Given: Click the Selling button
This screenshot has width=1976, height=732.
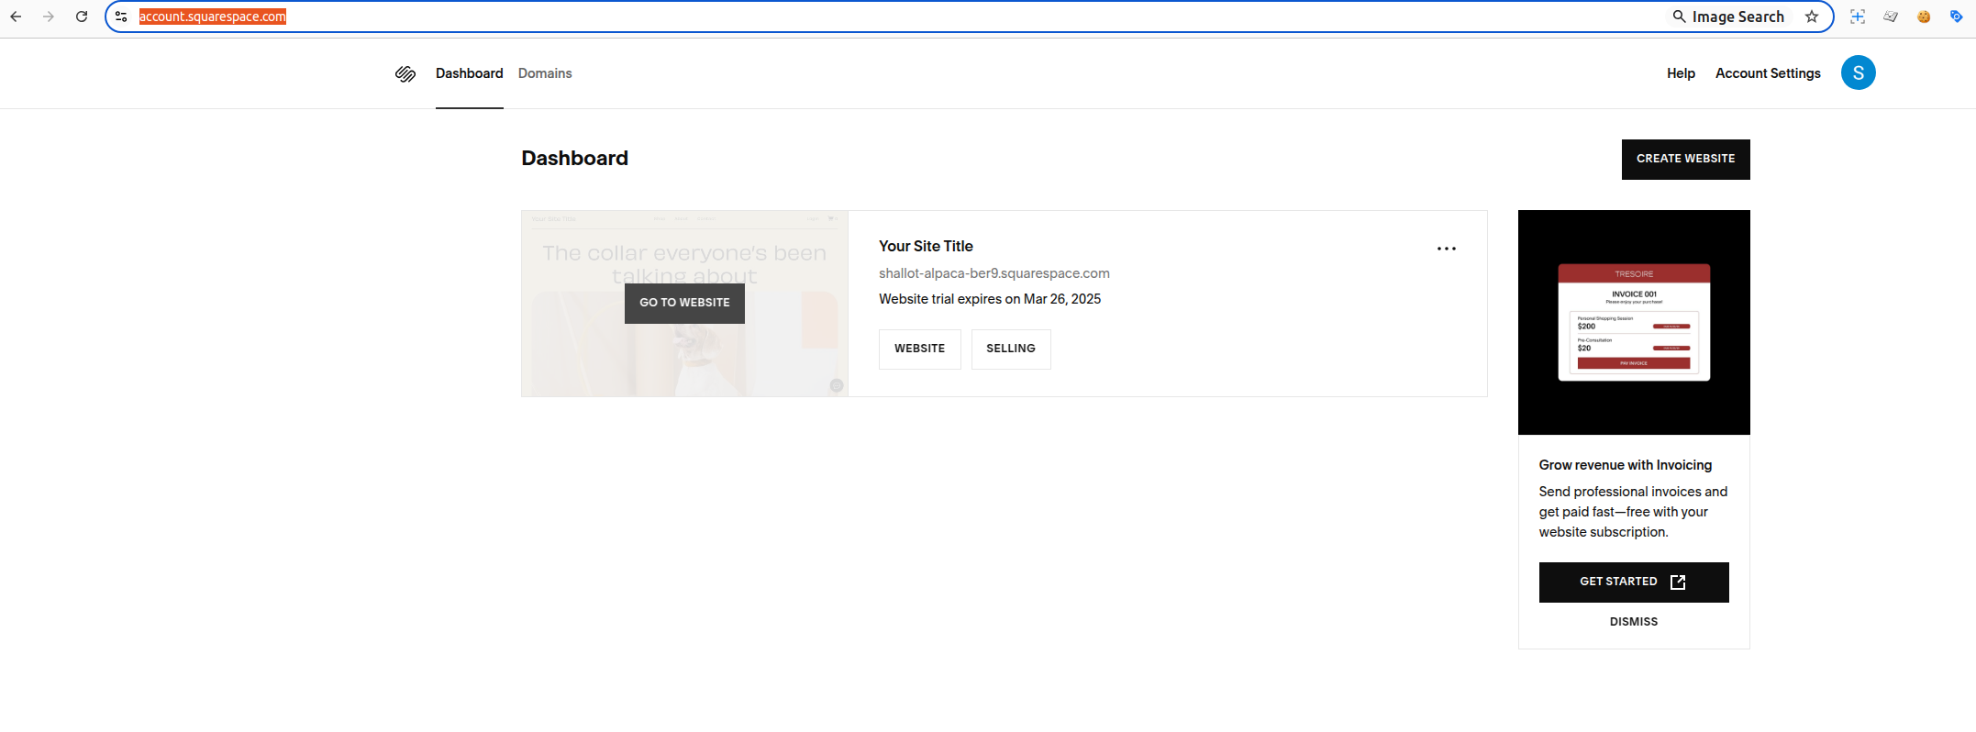Looking at the screenshot, I should [x=1011, y=349].
